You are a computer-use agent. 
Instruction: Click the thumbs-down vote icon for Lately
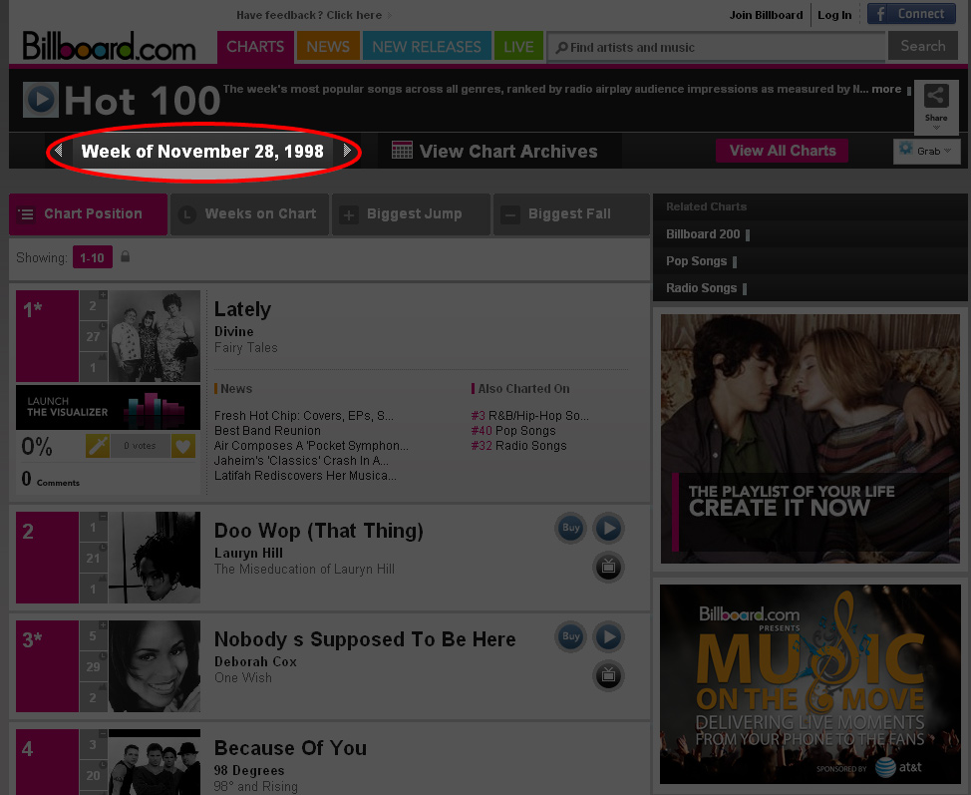(98, 446)
